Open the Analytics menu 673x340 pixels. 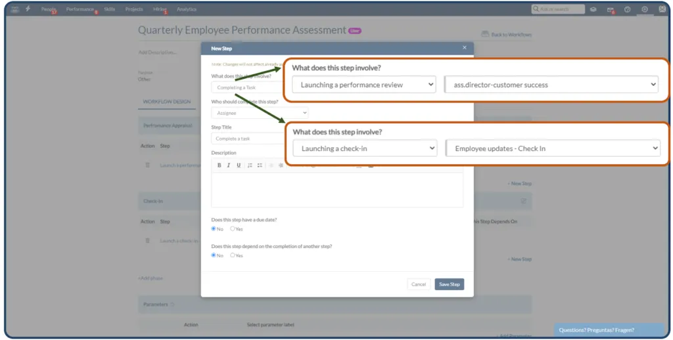(x=187, y=9)
